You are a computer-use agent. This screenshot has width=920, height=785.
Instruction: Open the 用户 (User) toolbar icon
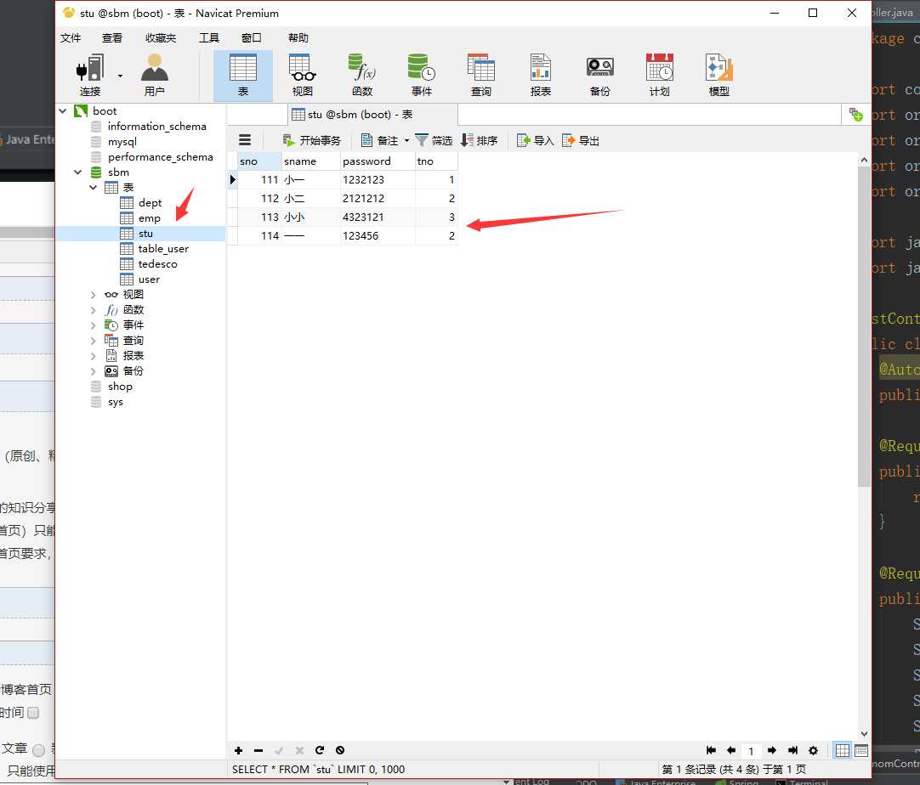pyautogui.click(x=154, y=75)
